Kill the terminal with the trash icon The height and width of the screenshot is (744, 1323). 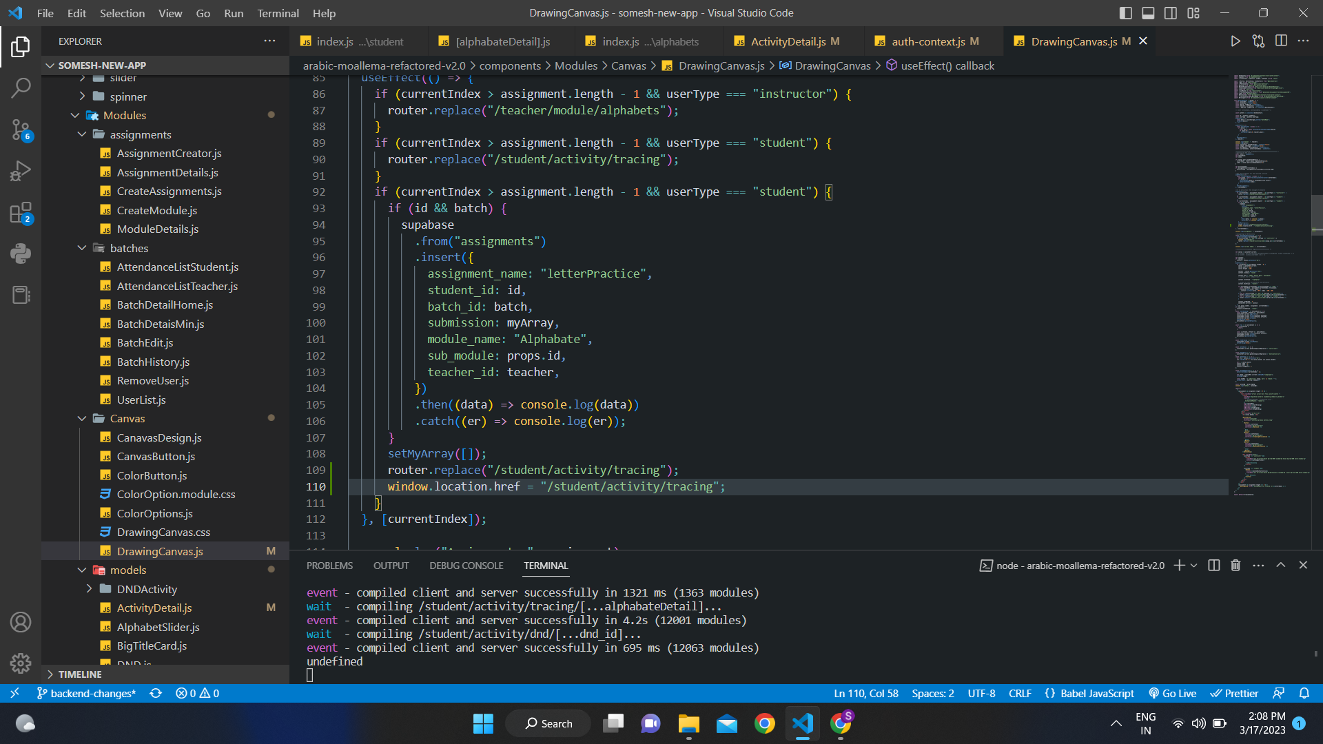1235,565
